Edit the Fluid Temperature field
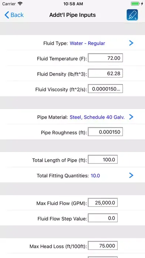This screenshot has width=145, height=258. pyautogui.click(x=105, y=58)
